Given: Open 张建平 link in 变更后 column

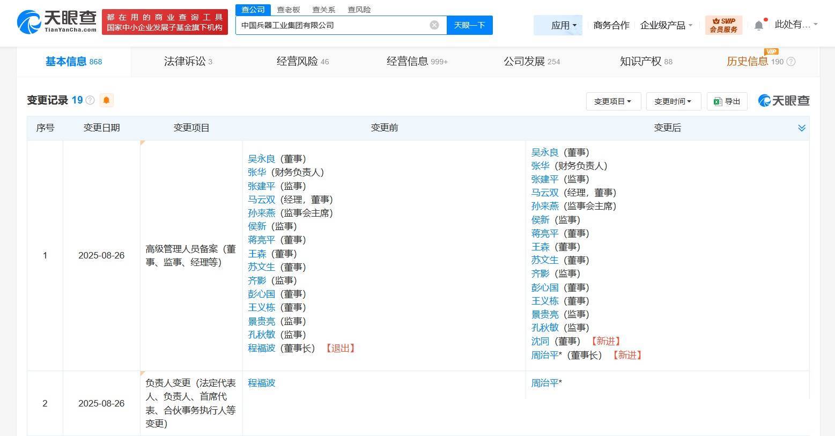Looking at the screenshot, I should [545, 179].
